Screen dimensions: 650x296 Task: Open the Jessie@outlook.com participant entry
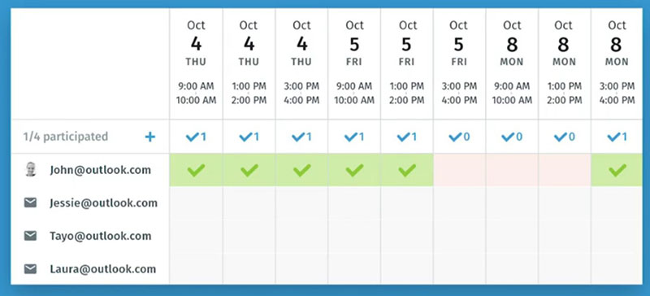[x=104, y=203]
